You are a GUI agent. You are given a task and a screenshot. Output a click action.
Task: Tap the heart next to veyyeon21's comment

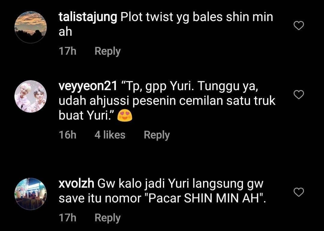(x=298, y=95)
